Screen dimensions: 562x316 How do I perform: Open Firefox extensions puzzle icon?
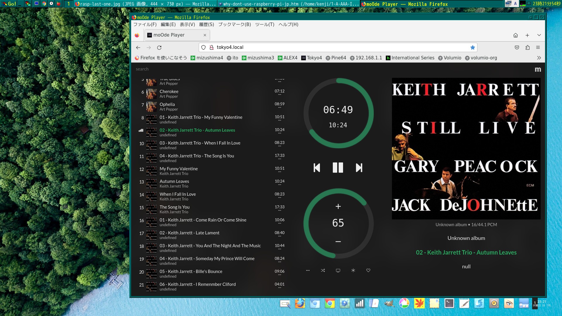click(x=527, y=47)
